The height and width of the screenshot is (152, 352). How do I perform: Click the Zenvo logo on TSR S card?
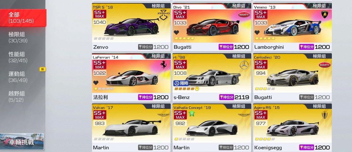coord(163,15)
